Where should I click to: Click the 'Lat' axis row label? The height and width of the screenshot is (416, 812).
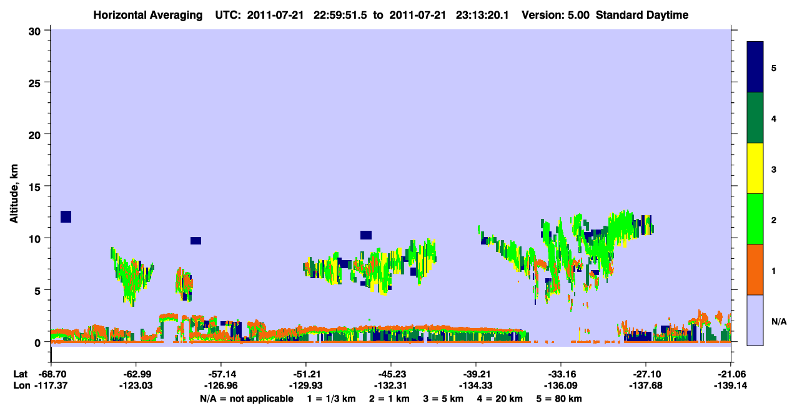(20, 374)
